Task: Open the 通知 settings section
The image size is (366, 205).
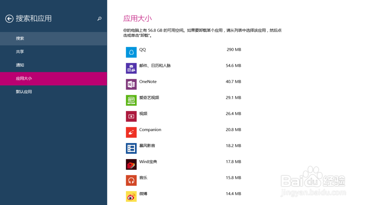Action: tap(53, 65)
